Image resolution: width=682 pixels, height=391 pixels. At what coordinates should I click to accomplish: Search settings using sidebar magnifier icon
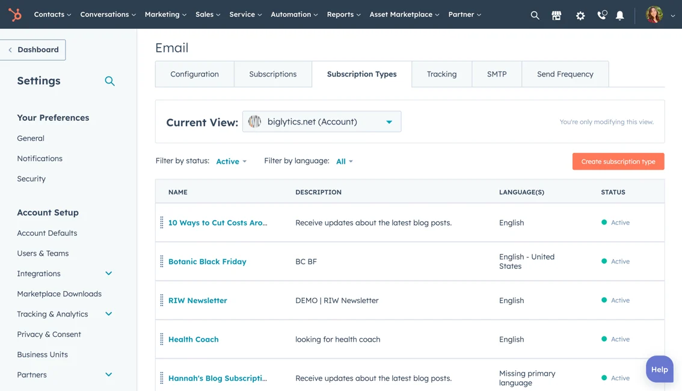tap(109, 81)
